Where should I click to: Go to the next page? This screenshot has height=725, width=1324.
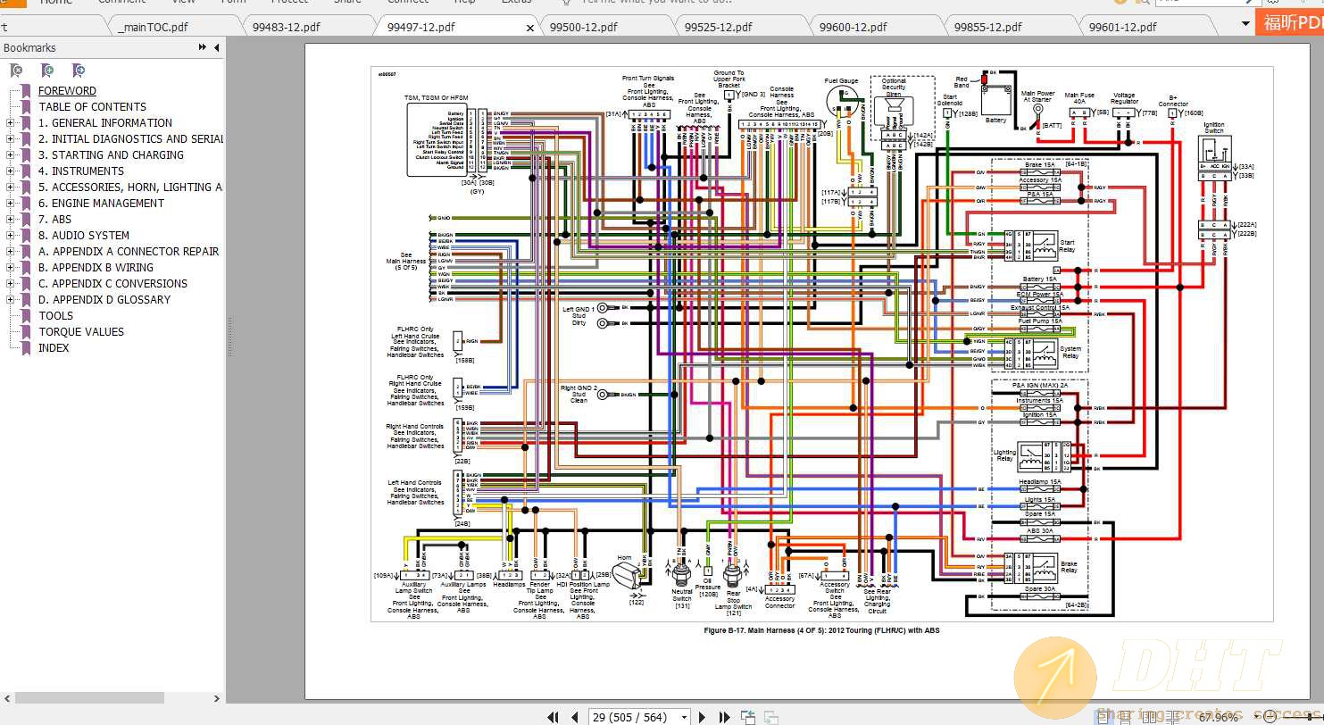702,717
